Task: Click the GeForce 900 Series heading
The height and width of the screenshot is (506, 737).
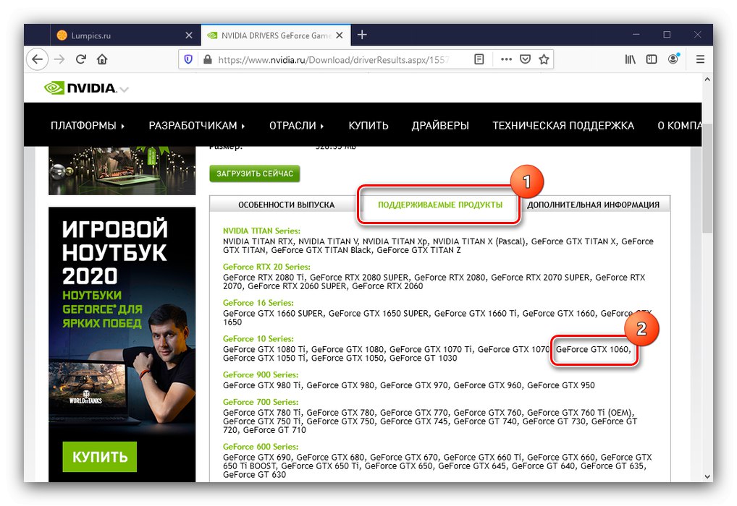Action: (x=261, y=374)
